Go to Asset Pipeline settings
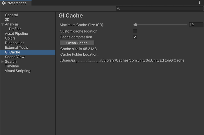Image resolution: width=204 pixels, height=135 pixels. coord(16,34)
